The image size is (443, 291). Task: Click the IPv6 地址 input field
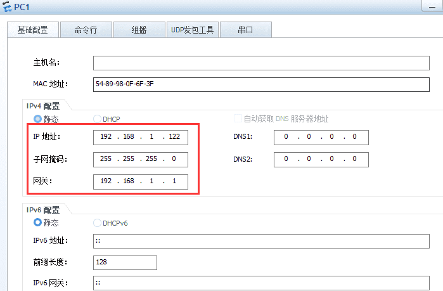point(261,241)
